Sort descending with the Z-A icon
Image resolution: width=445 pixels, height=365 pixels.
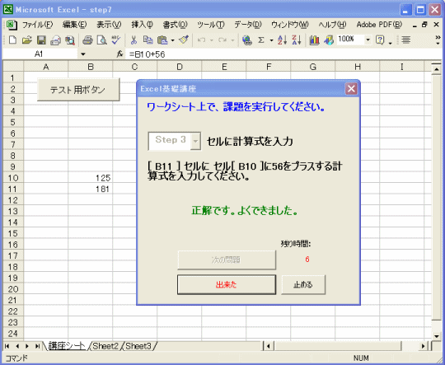(297, 40)
